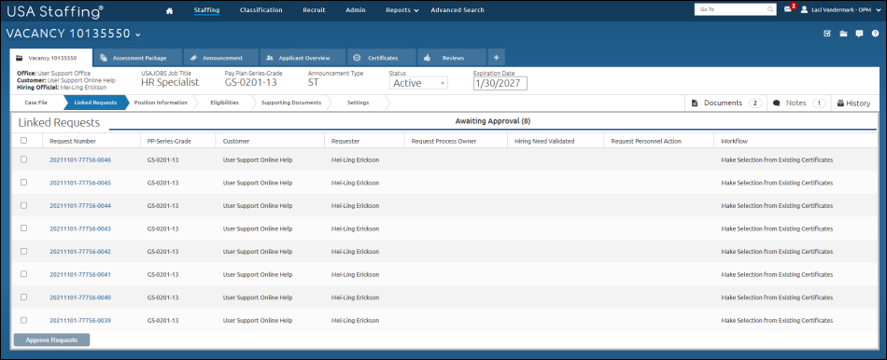Screen dimensions: 887x360
Task: Open the Staffing menu
Action: 206,10
